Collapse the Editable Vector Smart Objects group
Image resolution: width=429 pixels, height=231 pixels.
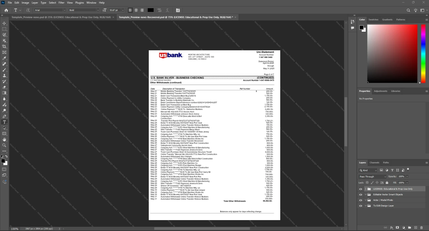coord(366,194)
